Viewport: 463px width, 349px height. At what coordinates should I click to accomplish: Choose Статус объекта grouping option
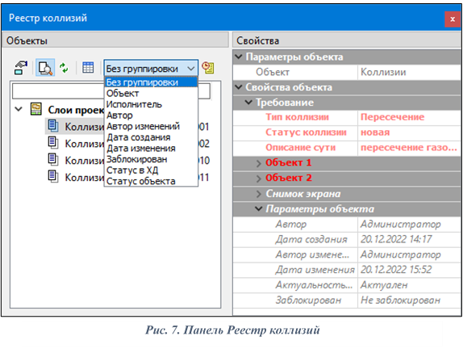coord(151,181)
